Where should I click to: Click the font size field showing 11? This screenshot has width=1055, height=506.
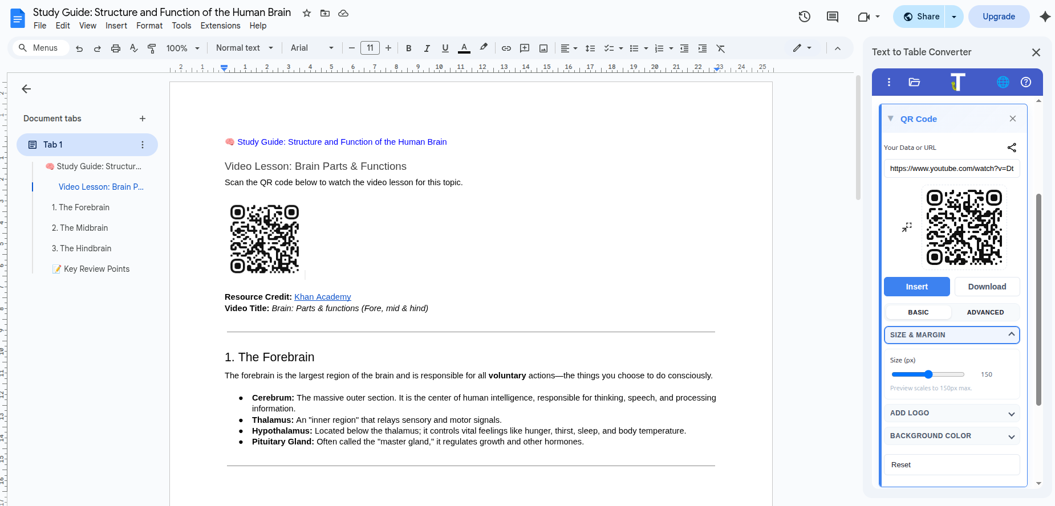coord(370,48)
